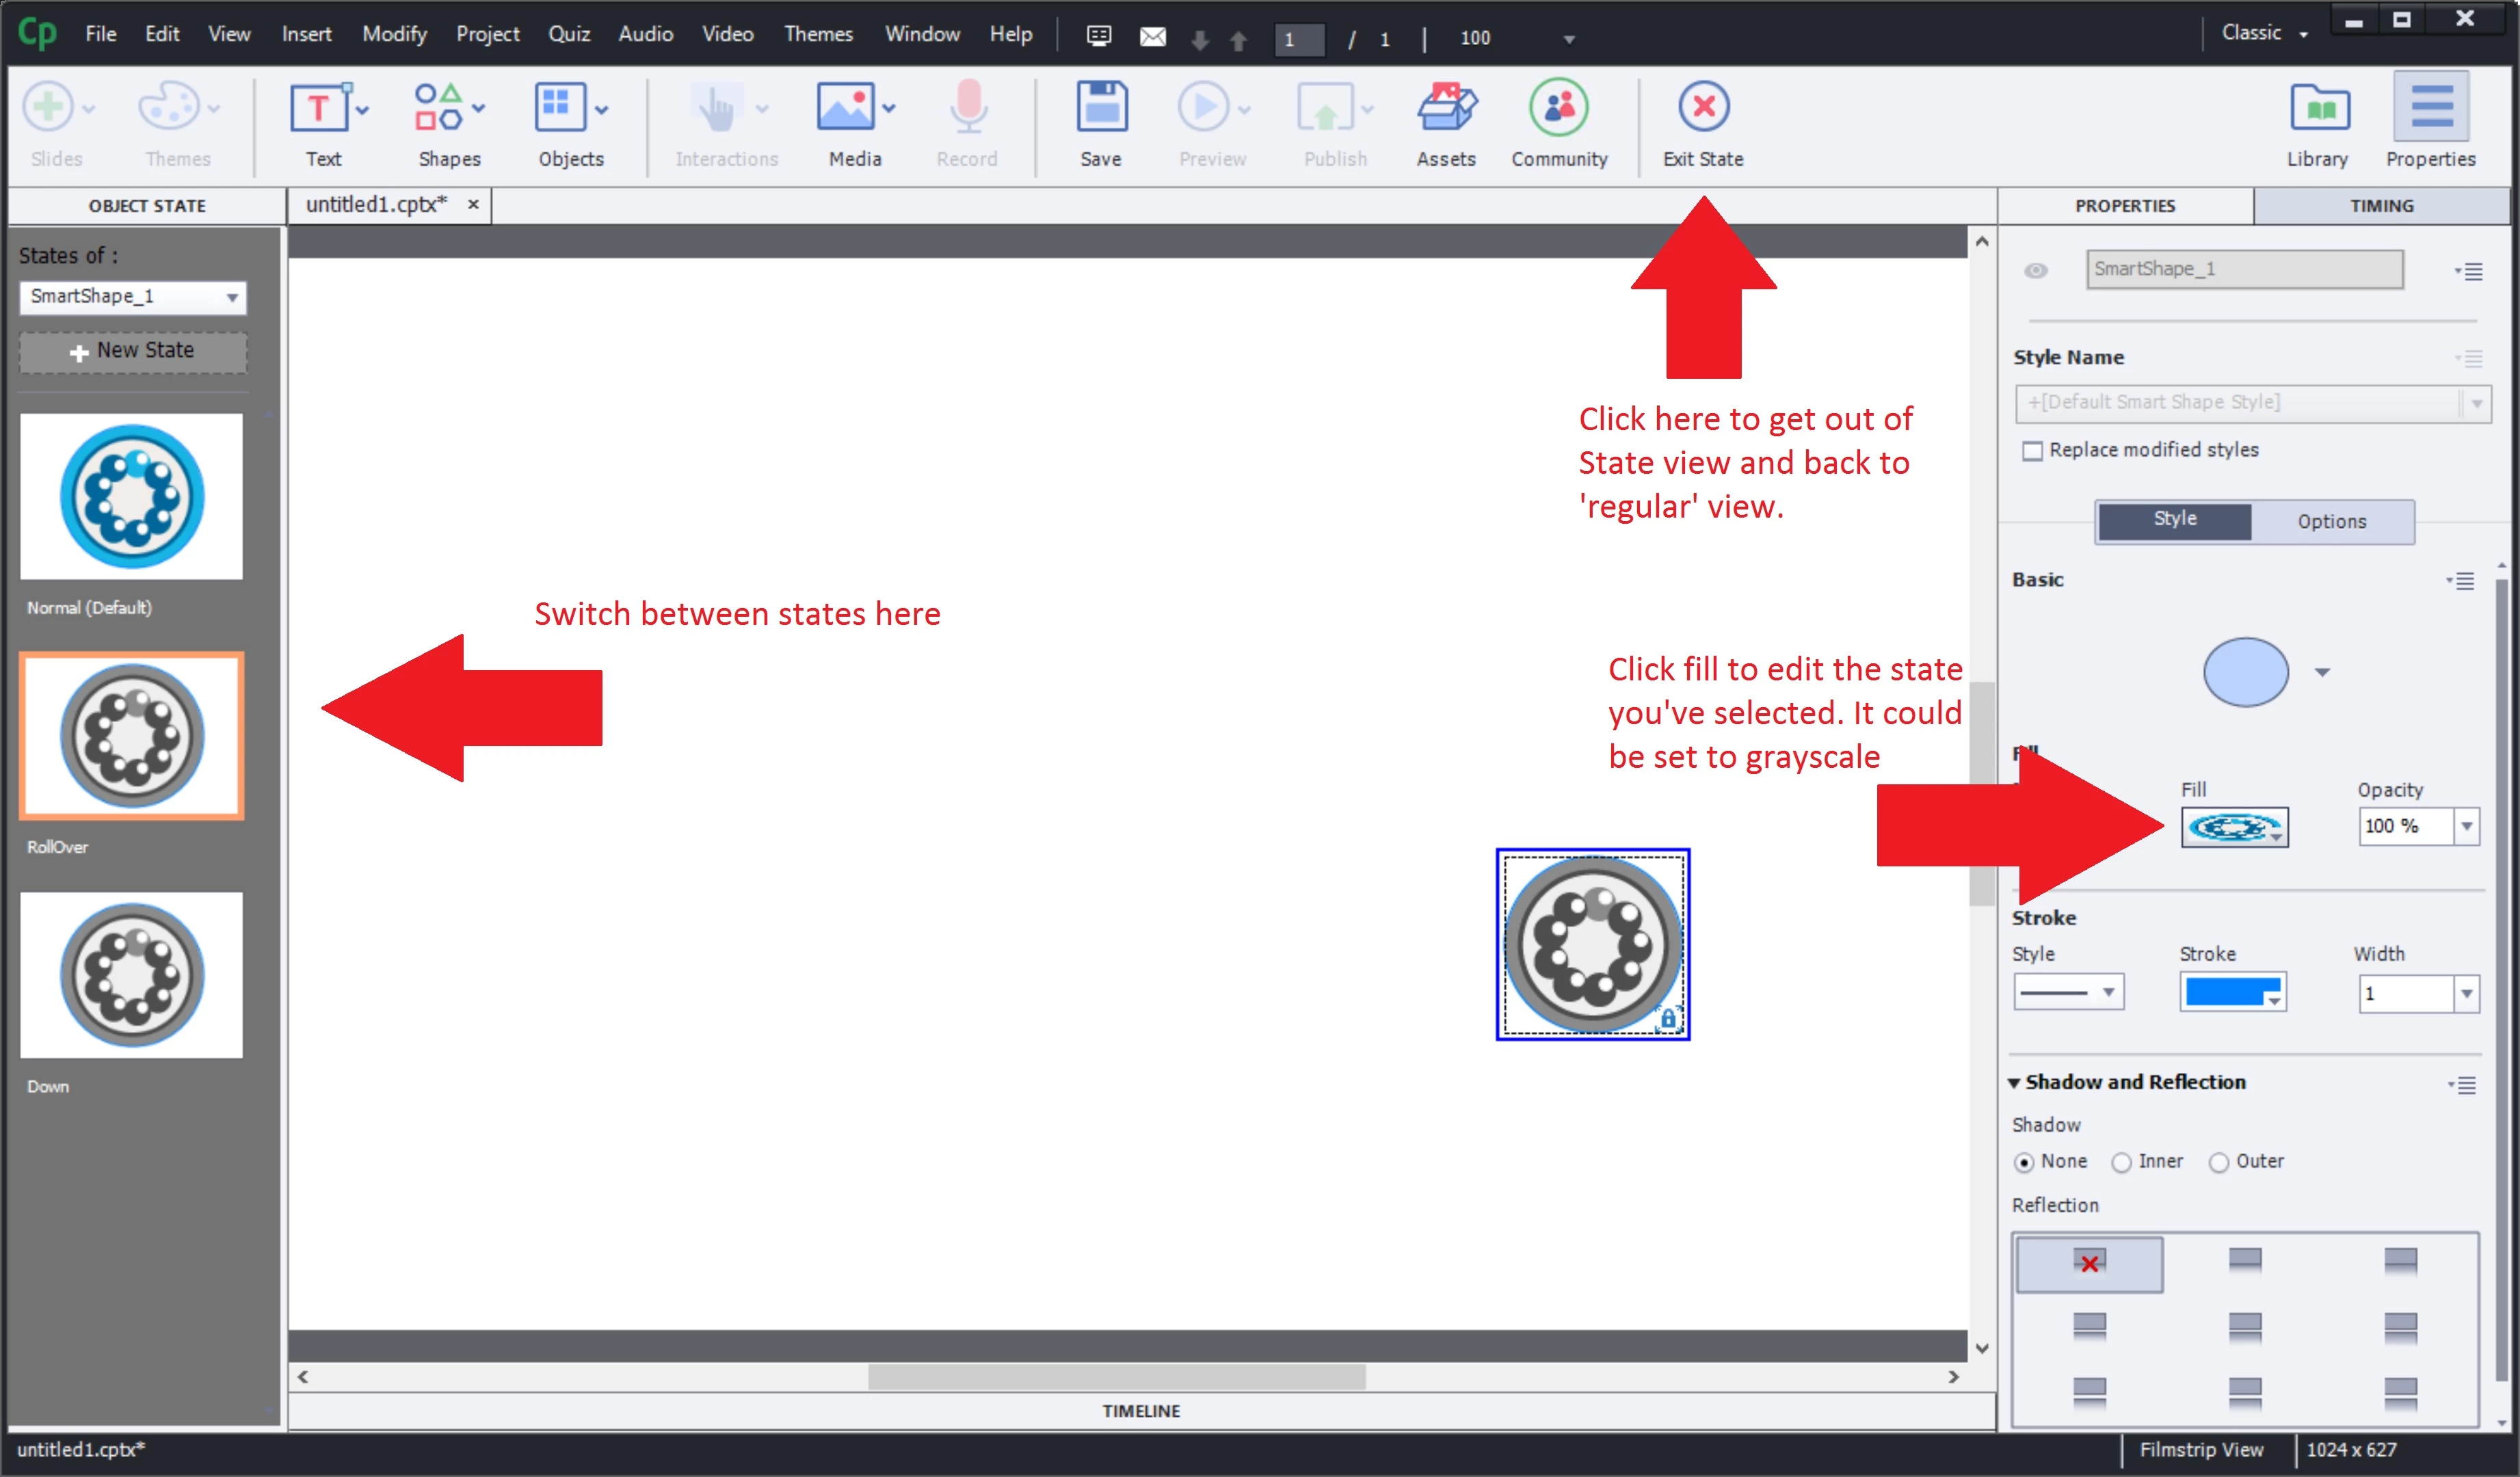Enable Replace modified styles checkbox
This screenshot has width=2520, height=1477.
[2032, 451]
